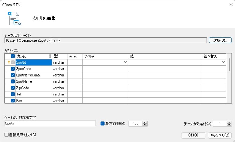Decrease the 最大行数 value with down arrow
This screenshot has height=142, width=235.
click(145, 125)
